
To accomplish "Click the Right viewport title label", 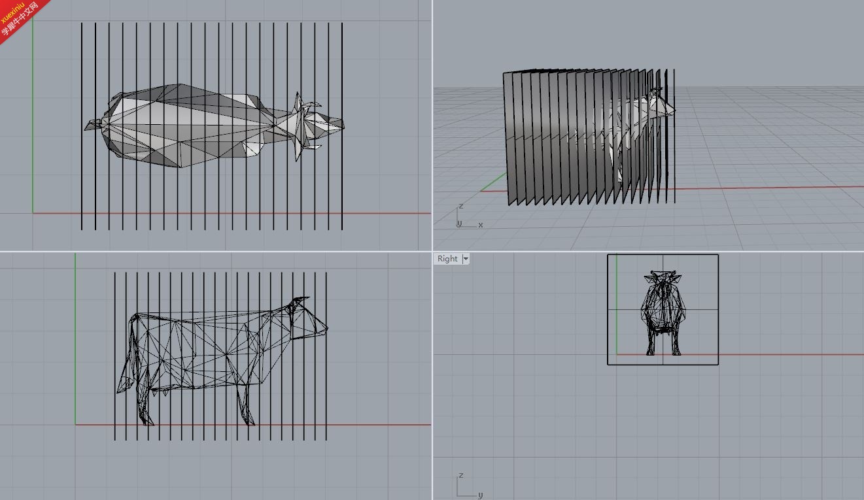I will coord(447,259).
